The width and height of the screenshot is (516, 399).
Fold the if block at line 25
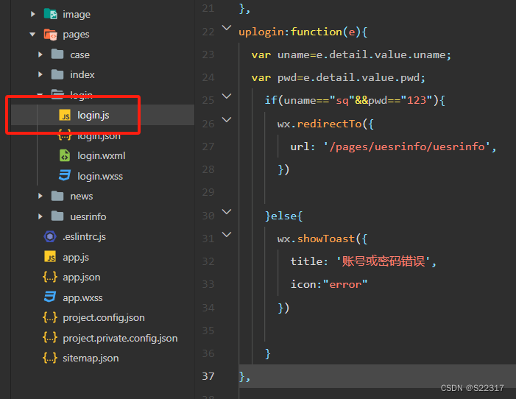click(x=227, y=96)
